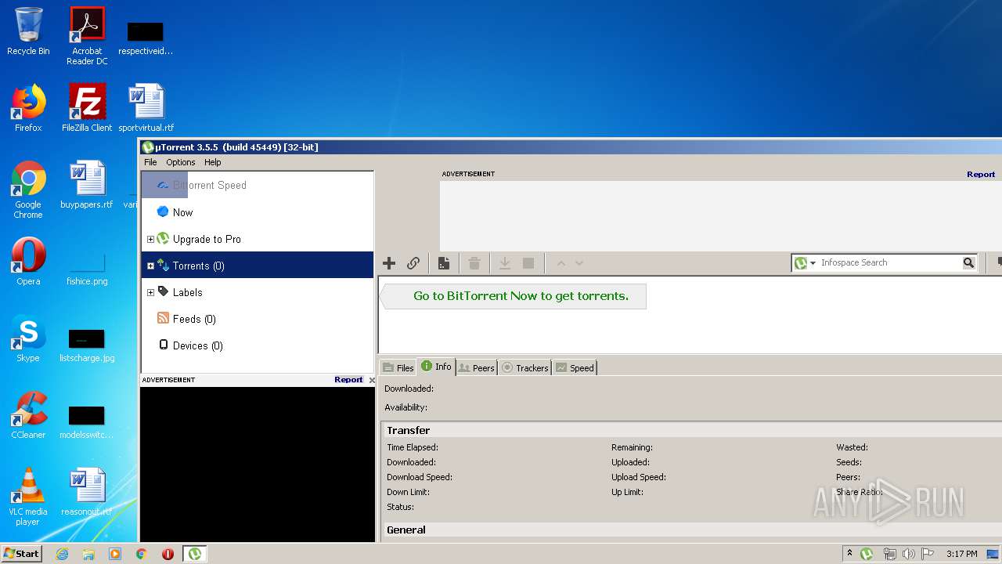Open Windows Explorer from taskbar
The width and height of the screenshot is (1002, 564).
[x=88, y=554]
